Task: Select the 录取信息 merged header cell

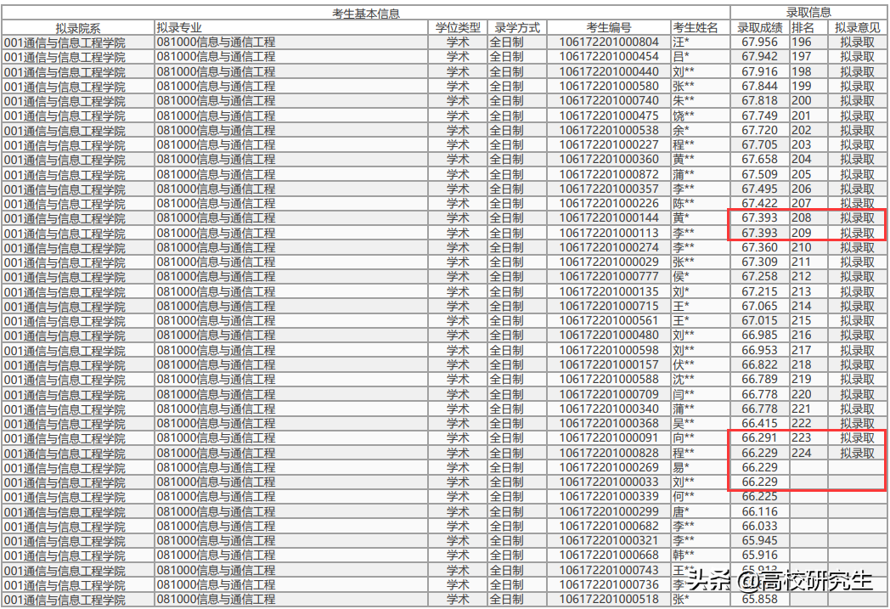Action: click(808, 13)
